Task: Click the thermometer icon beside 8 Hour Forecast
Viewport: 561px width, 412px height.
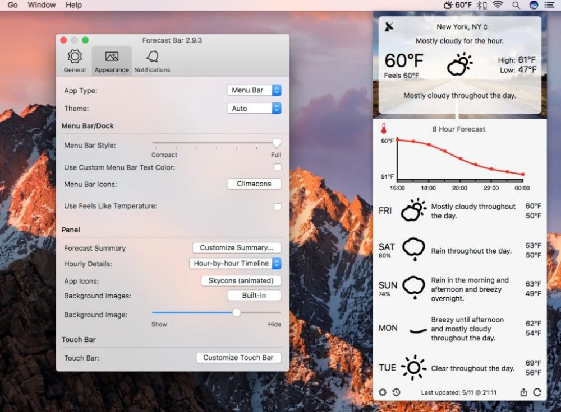Action: [x=384, y=128]
